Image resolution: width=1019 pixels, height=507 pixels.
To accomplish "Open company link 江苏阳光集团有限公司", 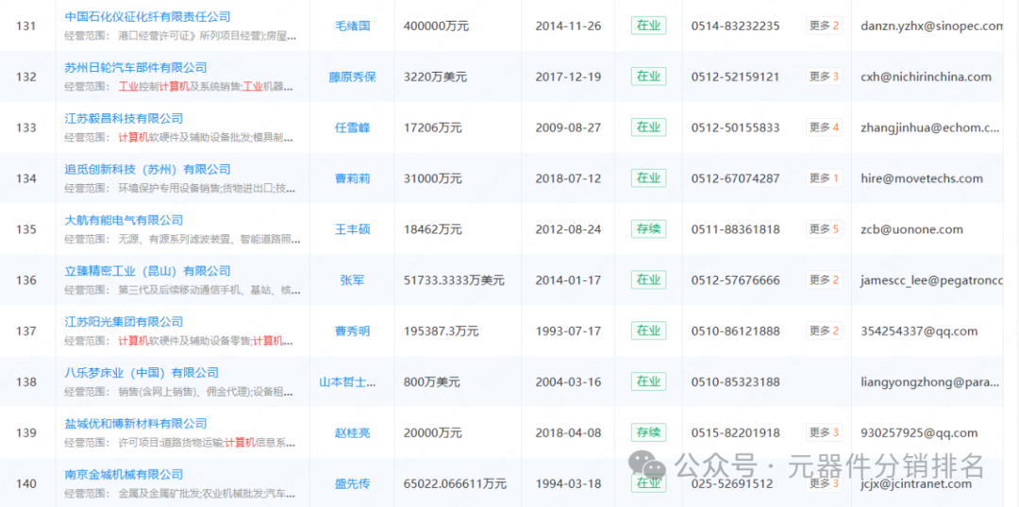I will coord(125,321).
